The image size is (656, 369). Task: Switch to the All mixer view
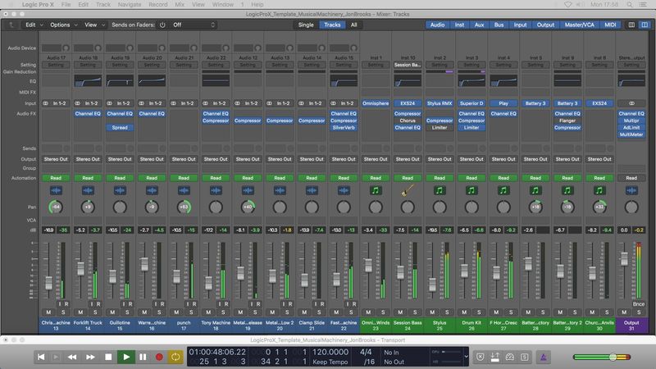354,25
